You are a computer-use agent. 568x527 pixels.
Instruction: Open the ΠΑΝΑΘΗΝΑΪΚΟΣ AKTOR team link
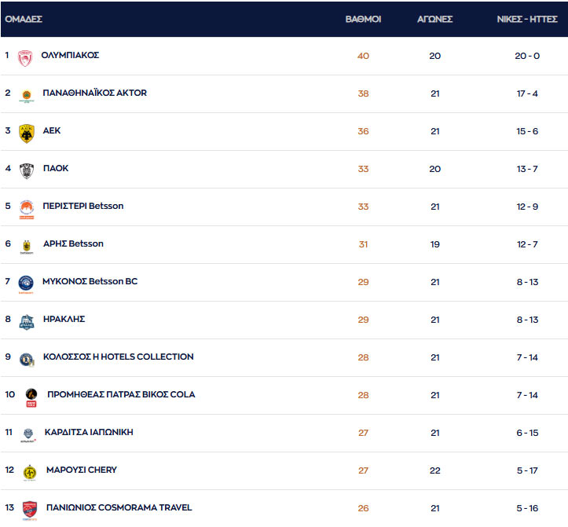[x=94, y=93]
